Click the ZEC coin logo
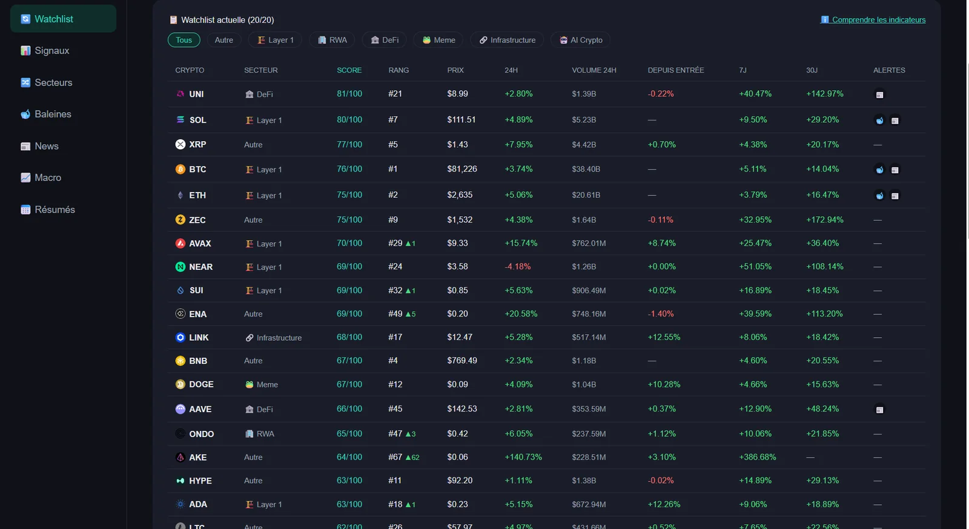This screenshot has width=969, height=529. (x=180, y=220)
